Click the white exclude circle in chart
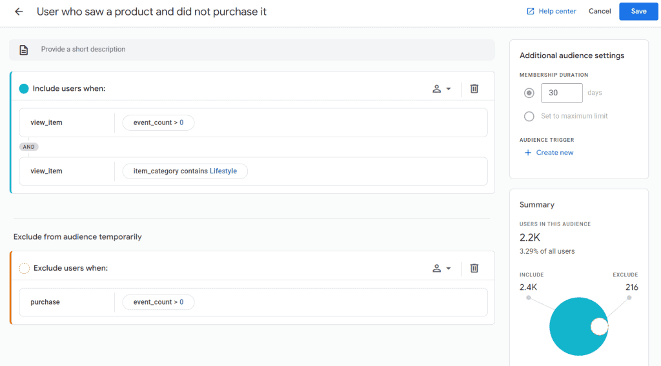661x366 pixels. click(599, 327)
